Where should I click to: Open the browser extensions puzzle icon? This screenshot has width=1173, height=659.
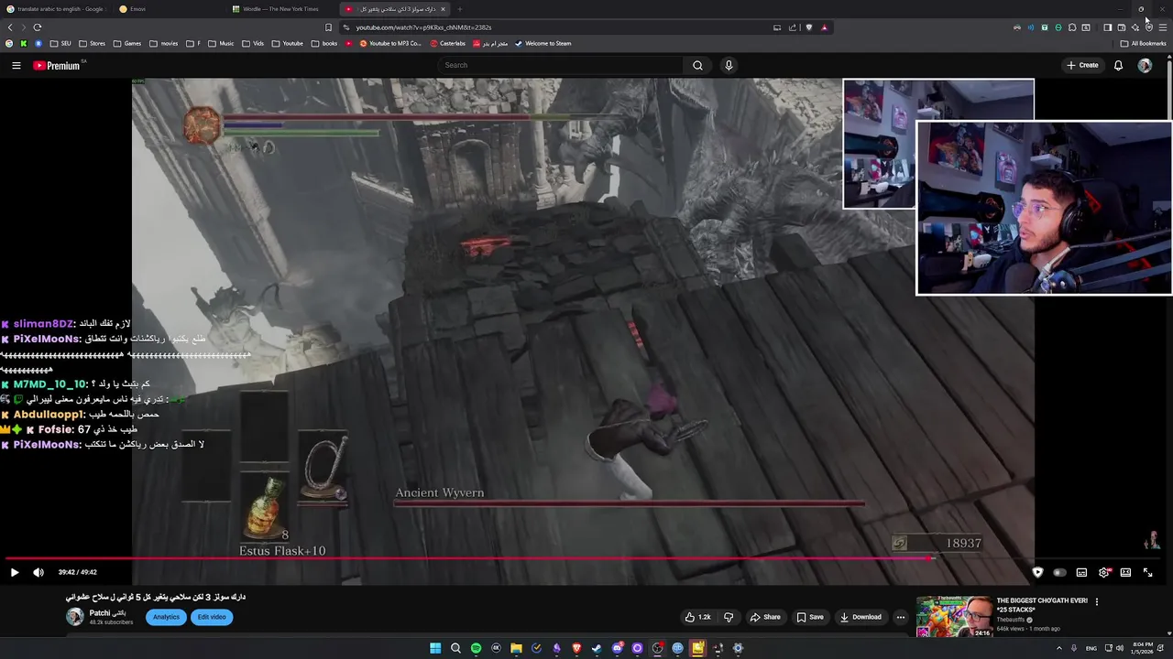click(x=1072, y=27)
